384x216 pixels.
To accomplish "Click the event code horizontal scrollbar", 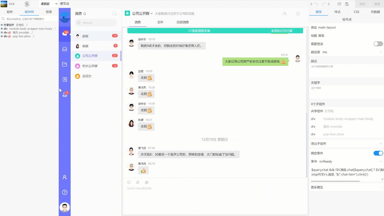I will click(335, 181).
